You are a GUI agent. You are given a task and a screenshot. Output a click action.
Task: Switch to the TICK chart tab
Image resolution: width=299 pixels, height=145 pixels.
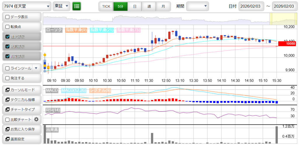click(x=106, y=6)
